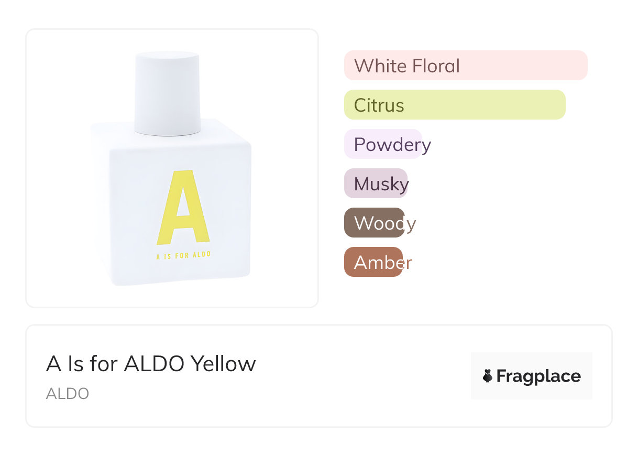
Task: Select the 'Citrus' label text
Action: 379,105
